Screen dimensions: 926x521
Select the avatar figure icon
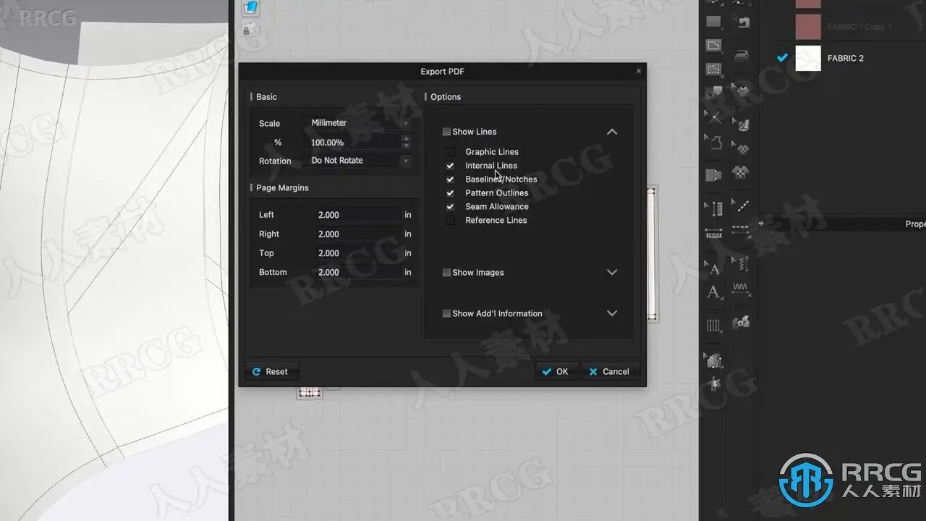[715, 384]
